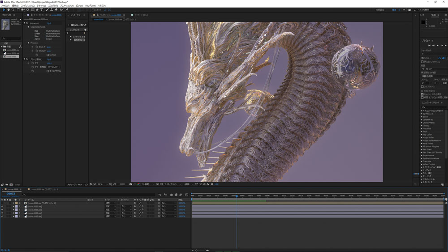448x252 pixels.
Task: Click the blue blur amount value
Action: click(x=49, y=63)
